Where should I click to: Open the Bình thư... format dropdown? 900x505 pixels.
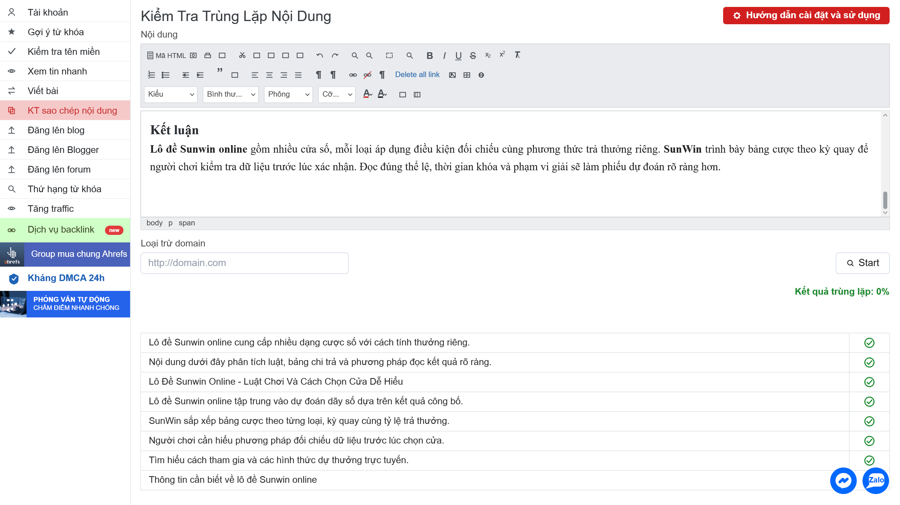pos(230,94)
